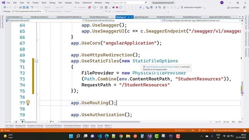Open the StudentAdminPortal.API project scope dropdown
Viewport: 249px width, 140px height.
pos(44,21)
